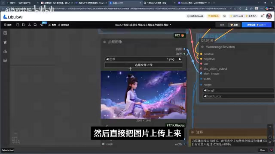Open the settings item beside 教程
This screenshot has height=154, width=275.
64,25
